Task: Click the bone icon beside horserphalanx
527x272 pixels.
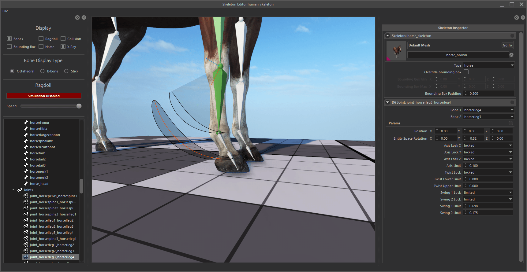Action: point(26,141)
